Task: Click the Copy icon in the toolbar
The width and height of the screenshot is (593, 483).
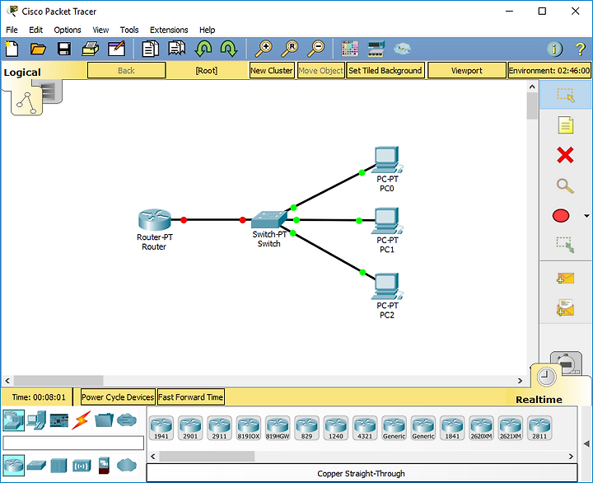Action: pos(151,49)
